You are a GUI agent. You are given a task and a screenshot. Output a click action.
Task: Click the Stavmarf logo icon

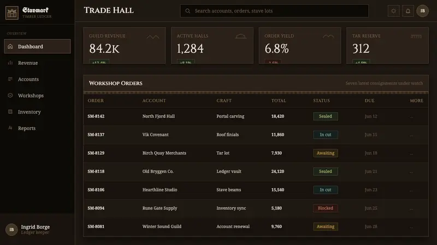(12, 13)
